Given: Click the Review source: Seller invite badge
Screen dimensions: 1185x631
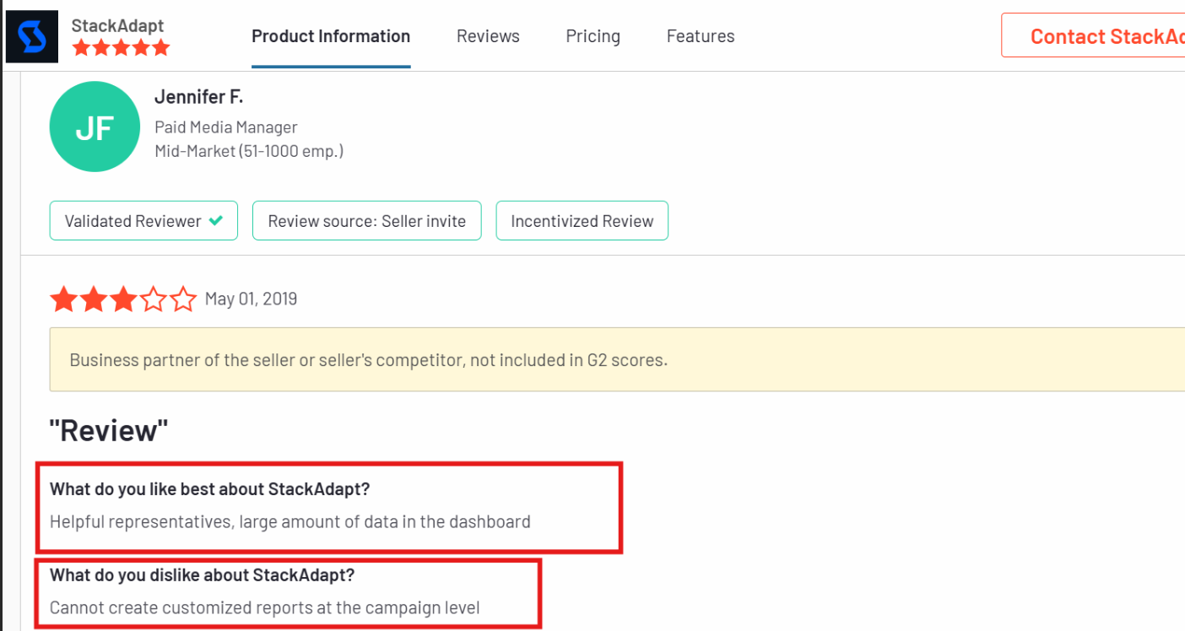Looking at the screenshot, I should [x=367, y=221].
